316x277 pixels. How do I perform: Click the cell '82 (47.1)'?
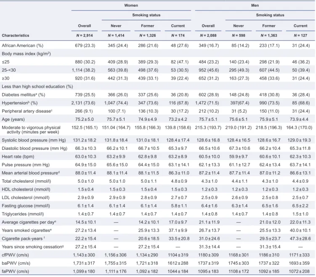[180, 62]
